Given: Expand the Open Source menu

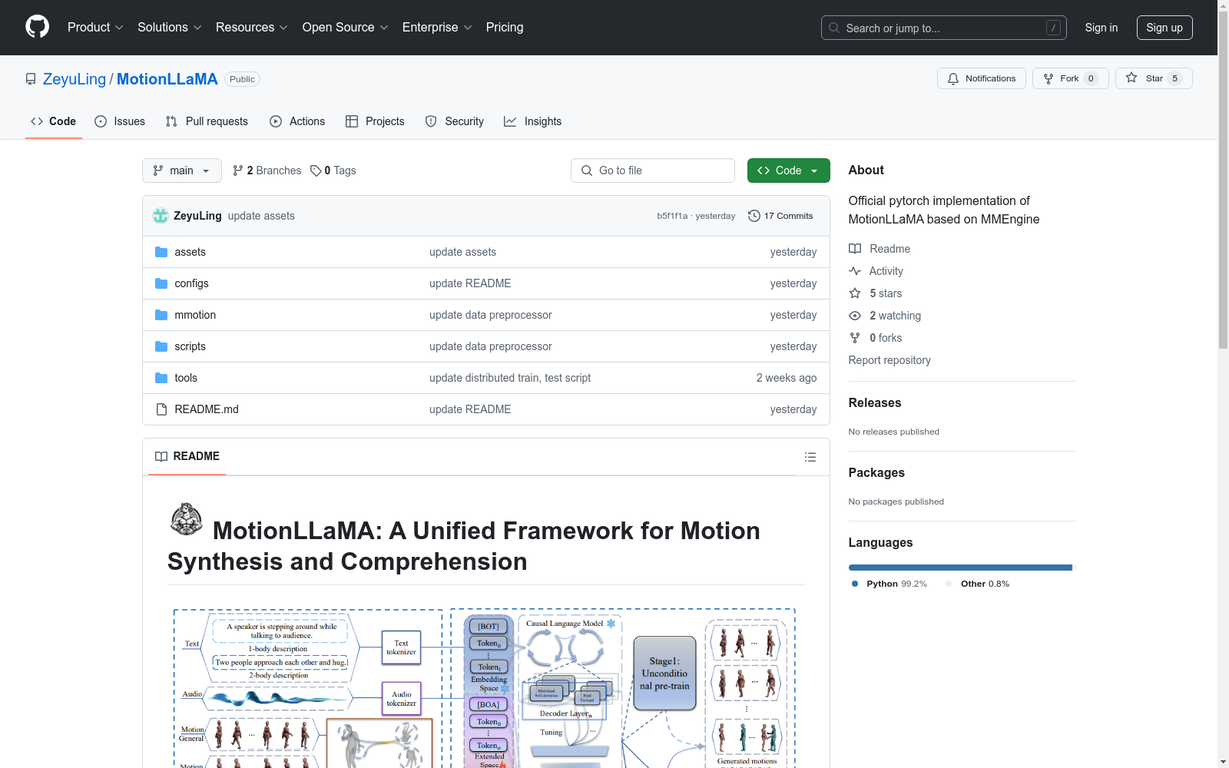Looking at the screenshot, I should [346, 27].
